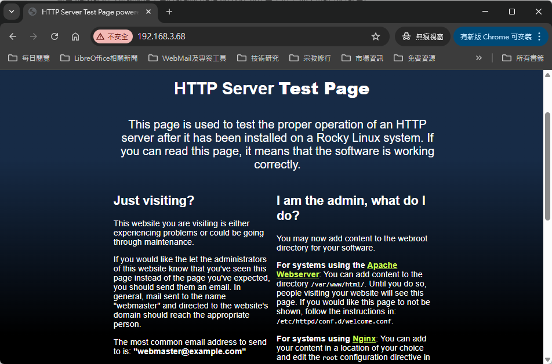Expand the tab search dropdown arrow
The height and width of the screenshot is (364, 552).
(12, 12)
